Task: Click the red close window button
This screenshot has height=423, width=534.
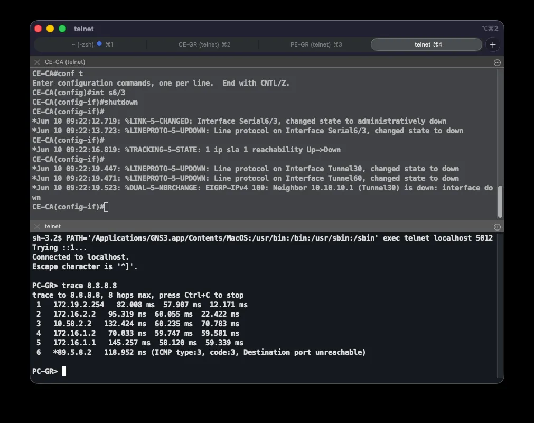Action: pos(38,29)
